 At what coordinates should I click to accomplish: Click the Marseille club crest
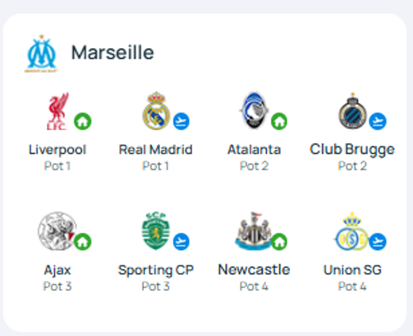pos(41,53)
